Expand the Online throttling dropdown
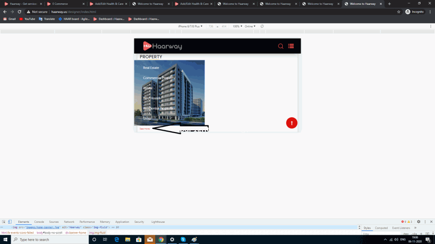 [250, 27]
